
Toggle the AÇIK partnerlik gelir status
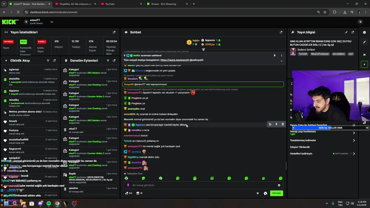[x=23, y=42]
